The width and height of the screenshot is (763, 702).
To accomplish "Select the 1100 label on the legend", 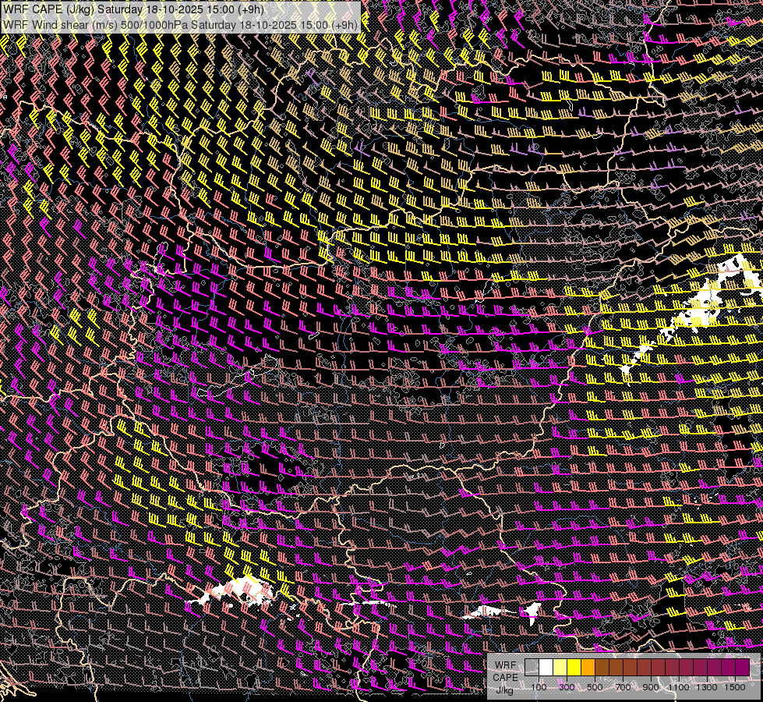I will point(679,687).
